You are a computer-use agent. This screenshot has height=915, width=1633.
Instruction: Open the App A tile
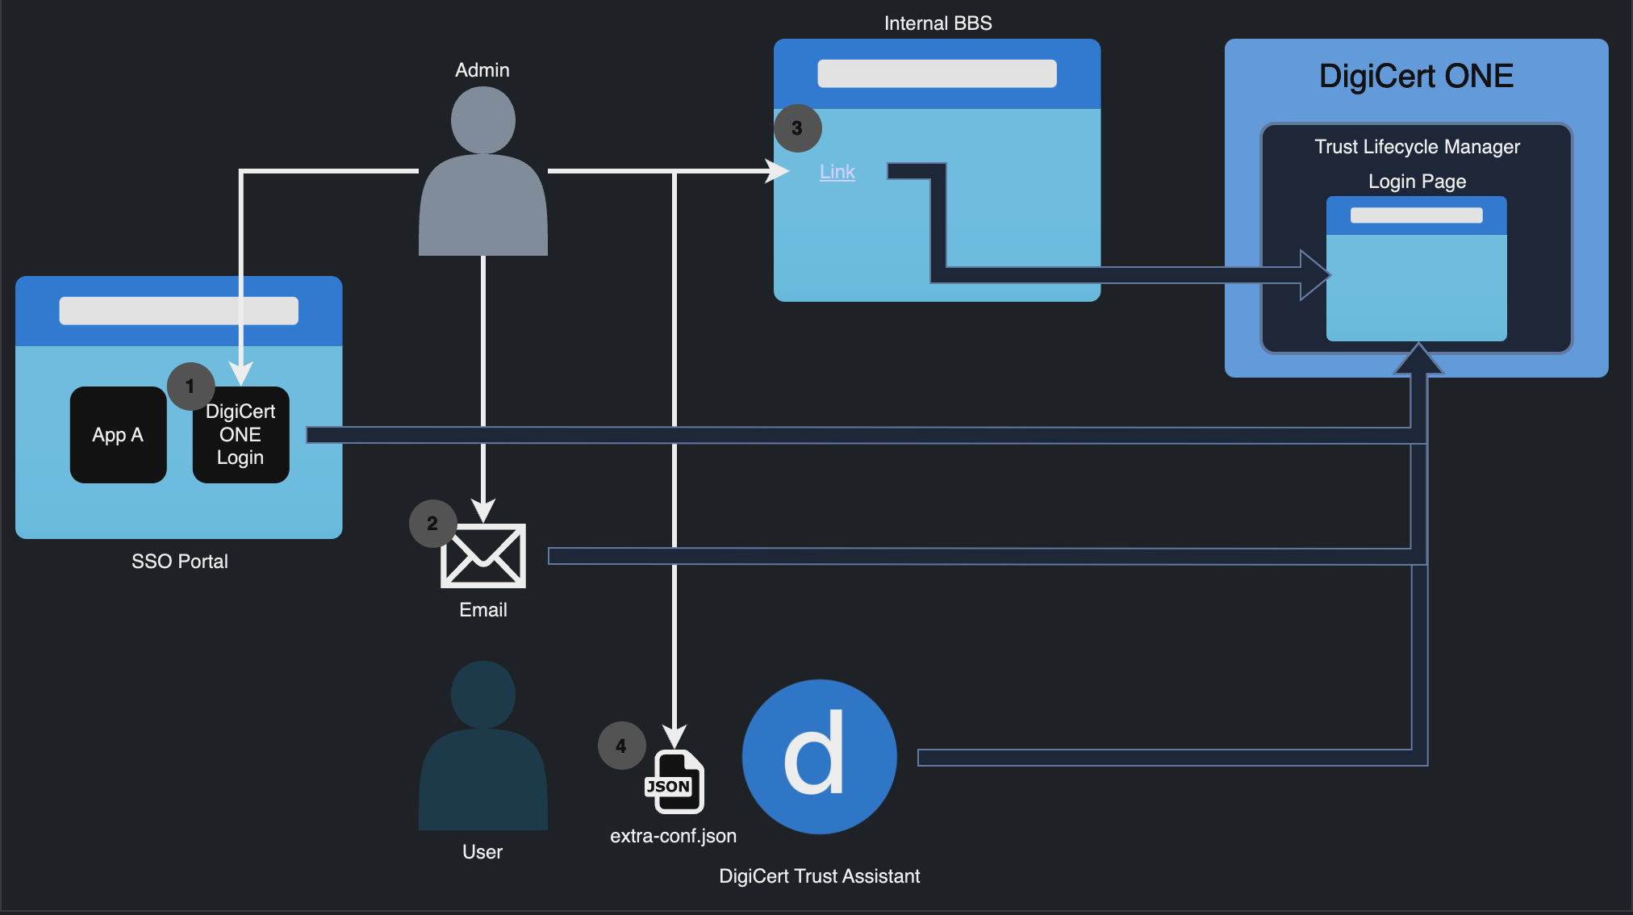(119, 435)
